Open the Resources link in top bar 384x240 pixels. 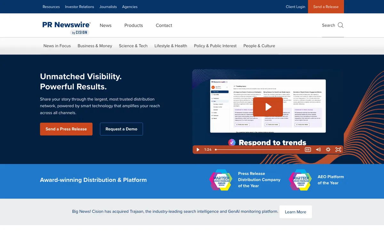tap(51, 7)
